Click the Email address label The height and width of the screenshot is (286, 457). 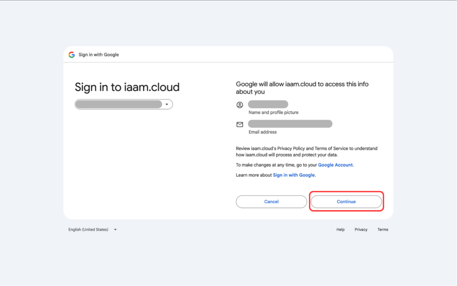262,132
